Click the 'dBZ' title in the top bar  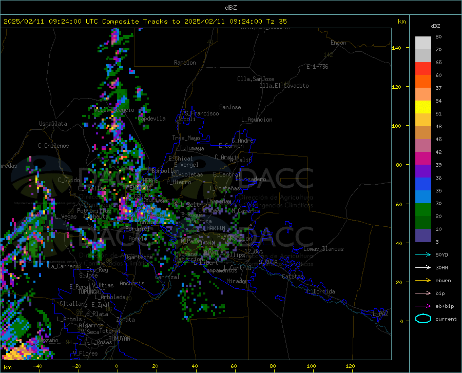[x=230, y=8]
